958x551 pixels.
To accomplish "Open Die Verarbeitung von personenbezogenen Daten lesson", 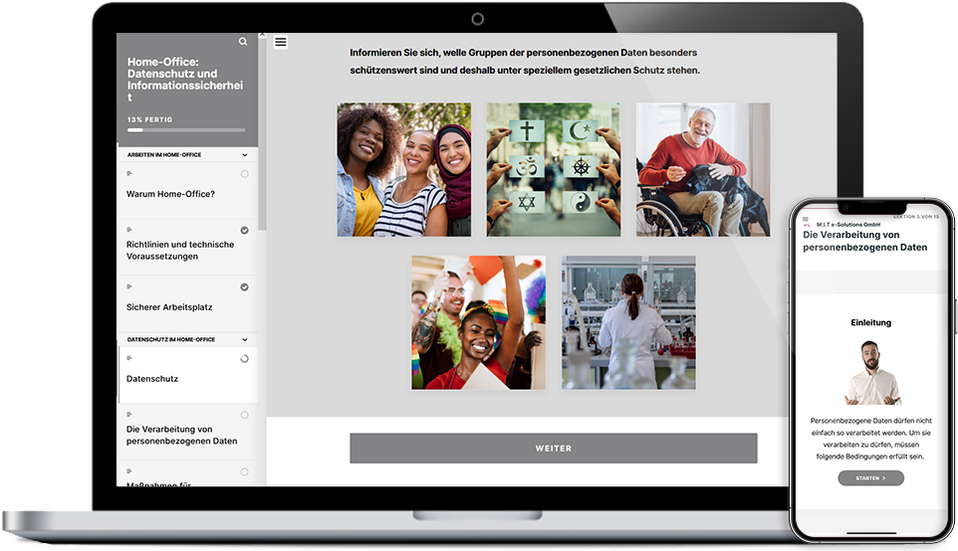I will 181,435.
